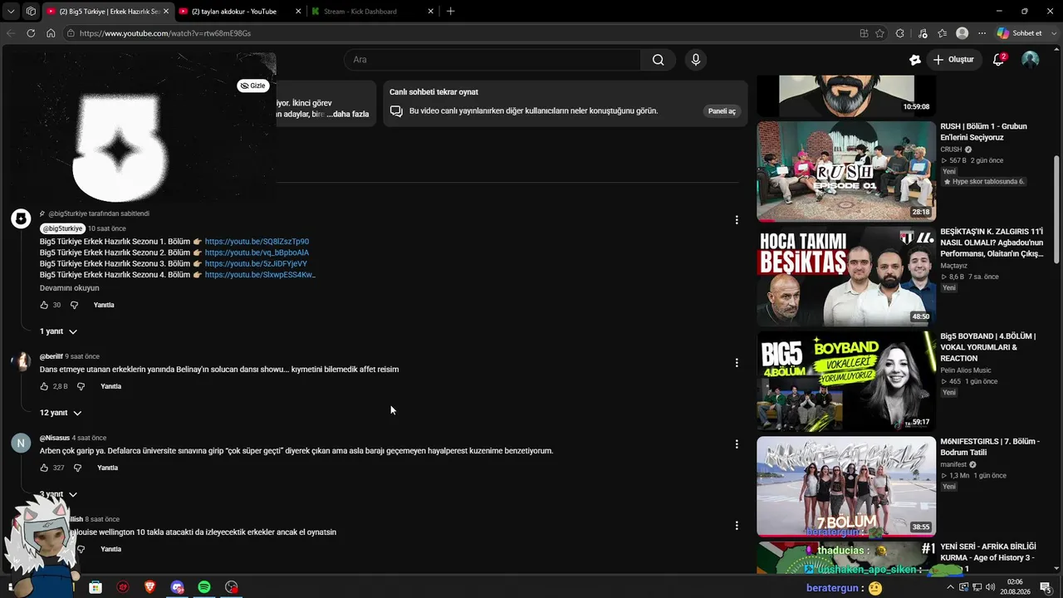Screen dimensions: 1063x598
Task: Open Microsoft Store from the taskbar
Action: [x=96, y=587]
